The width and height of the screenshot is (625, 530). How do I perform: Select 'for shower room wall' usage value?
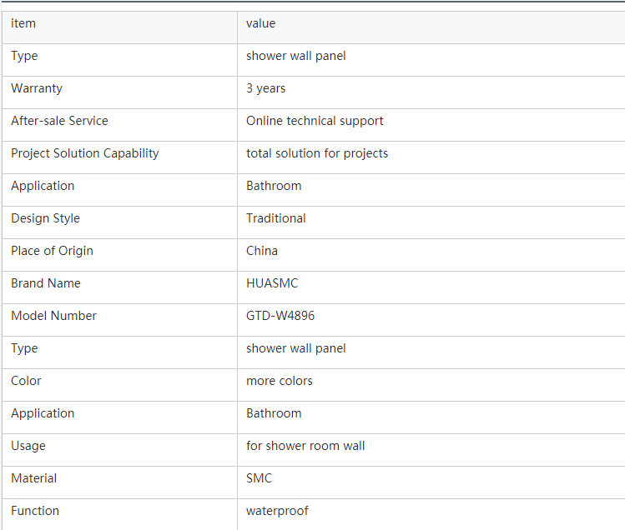305,446
